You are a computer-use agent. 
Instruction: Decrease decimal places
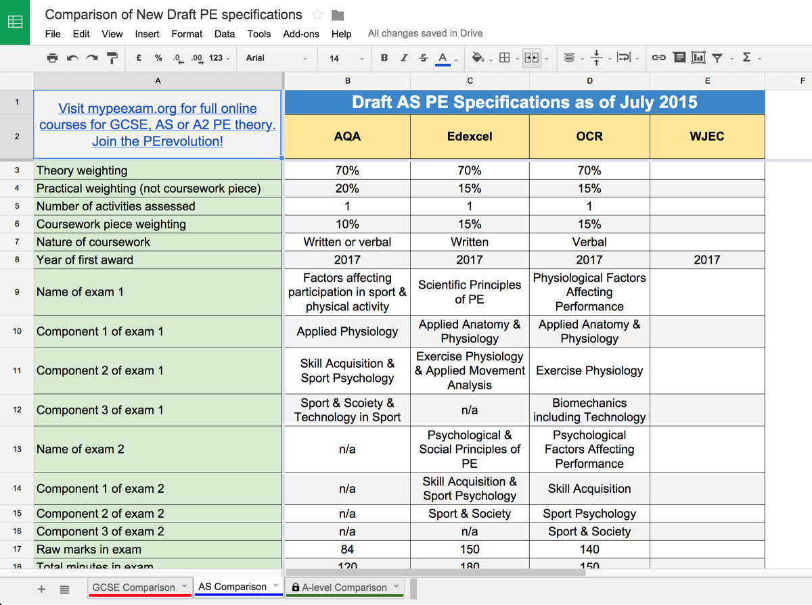pos(177,58)
